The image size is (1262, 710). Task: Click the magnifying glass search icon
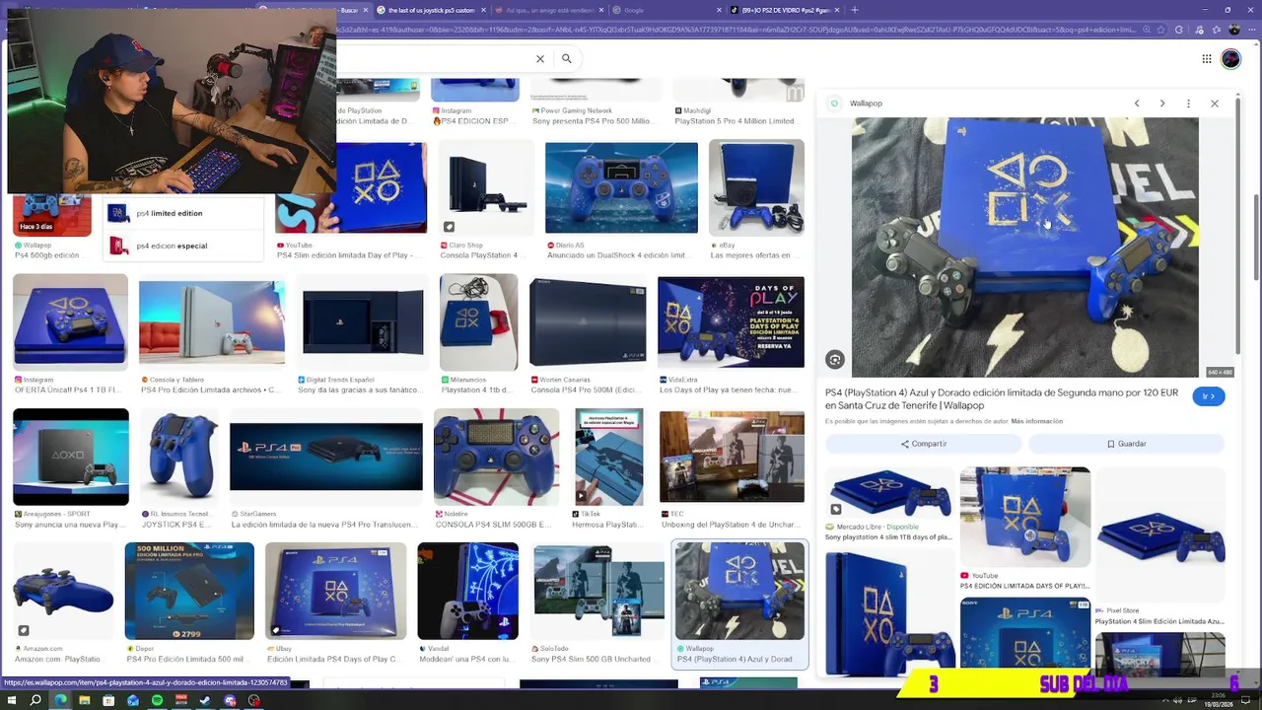tap(567, 59)
